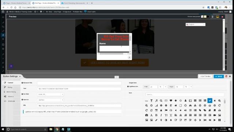Select the filled heart icon

click(x=171, y=100)
